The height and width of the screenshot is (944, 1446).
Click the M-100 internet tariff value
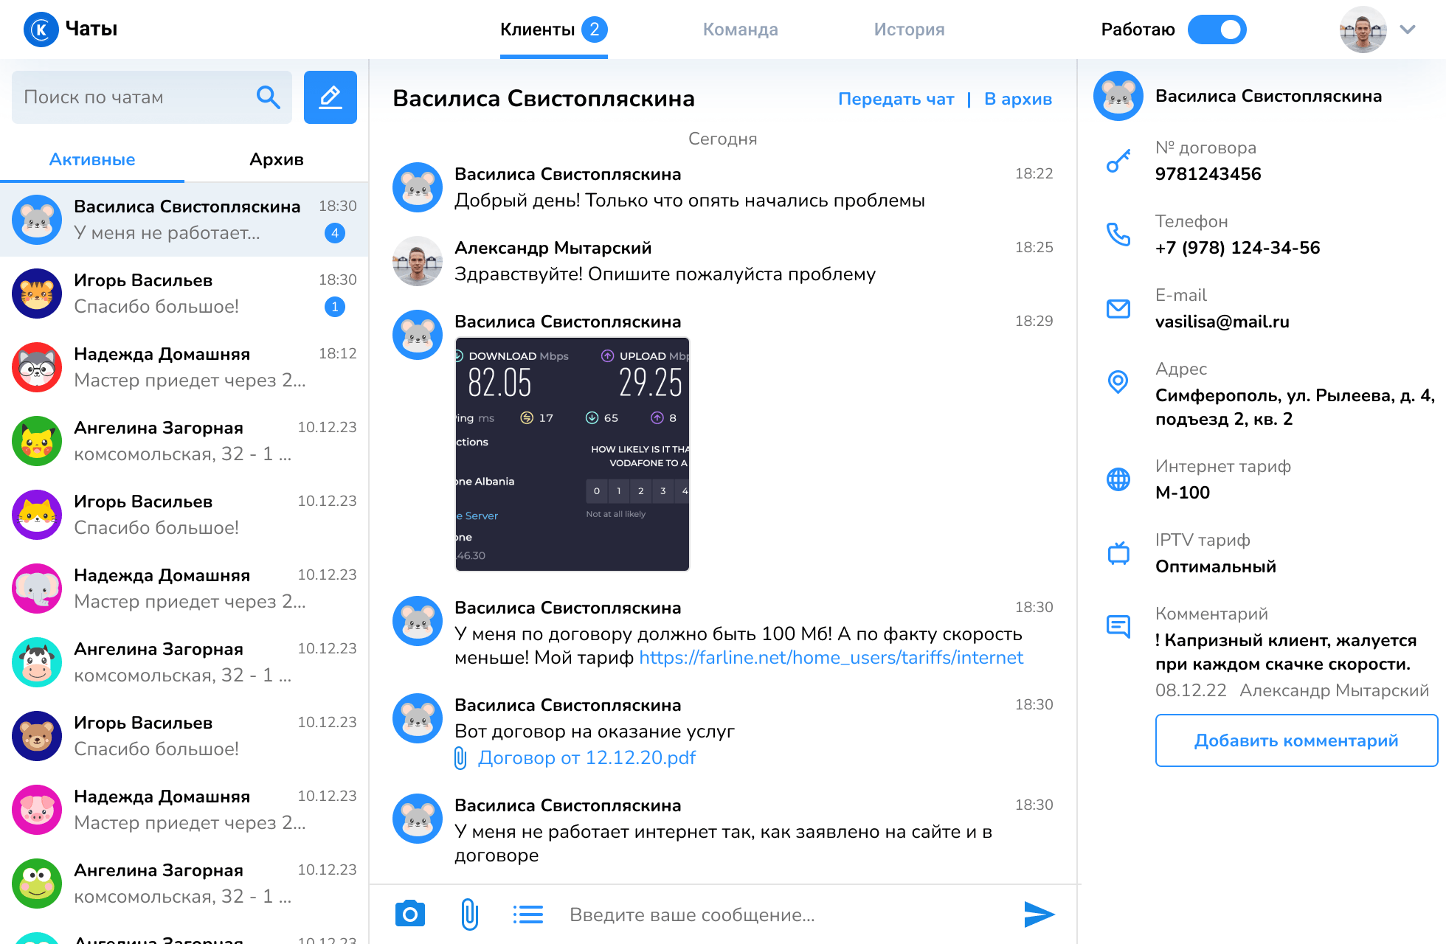pos(1183,493)
